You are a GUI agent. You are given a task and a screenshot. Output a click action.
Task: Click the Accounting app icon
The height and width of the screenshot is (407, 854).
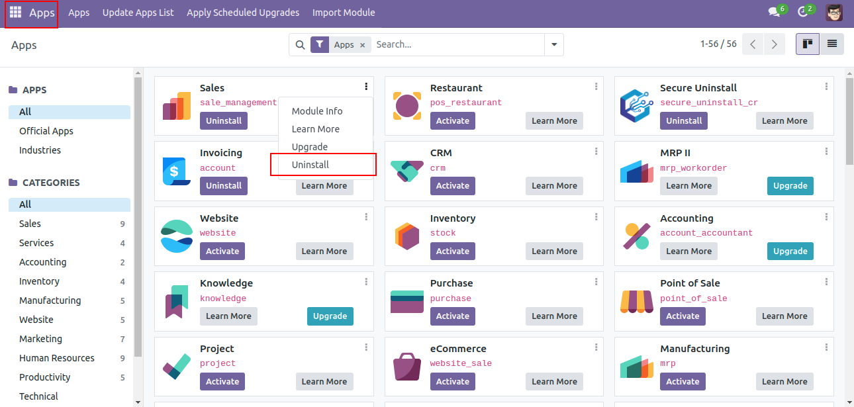pyautogui.click(x=636, y=236)
